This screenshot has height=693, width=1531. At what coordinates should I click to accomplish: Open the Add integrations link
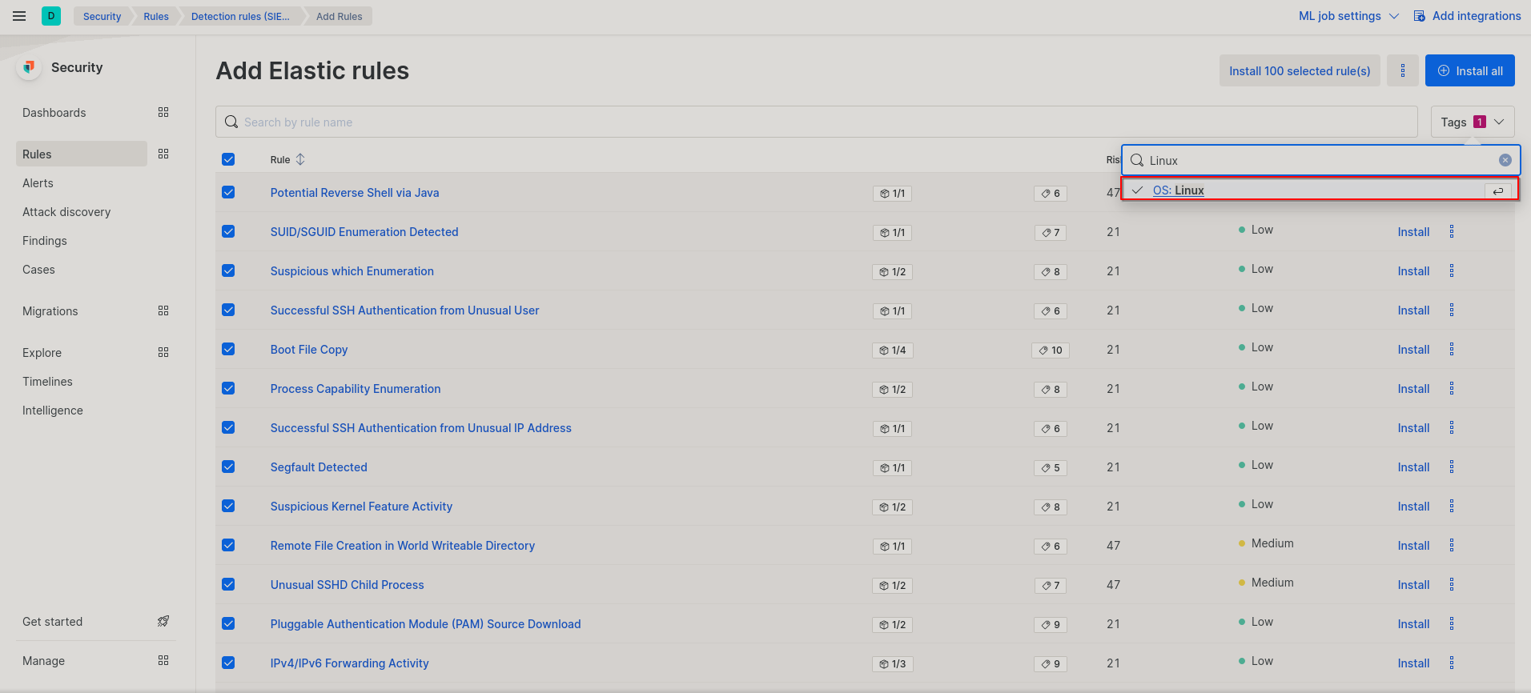tap(1467, 16)
